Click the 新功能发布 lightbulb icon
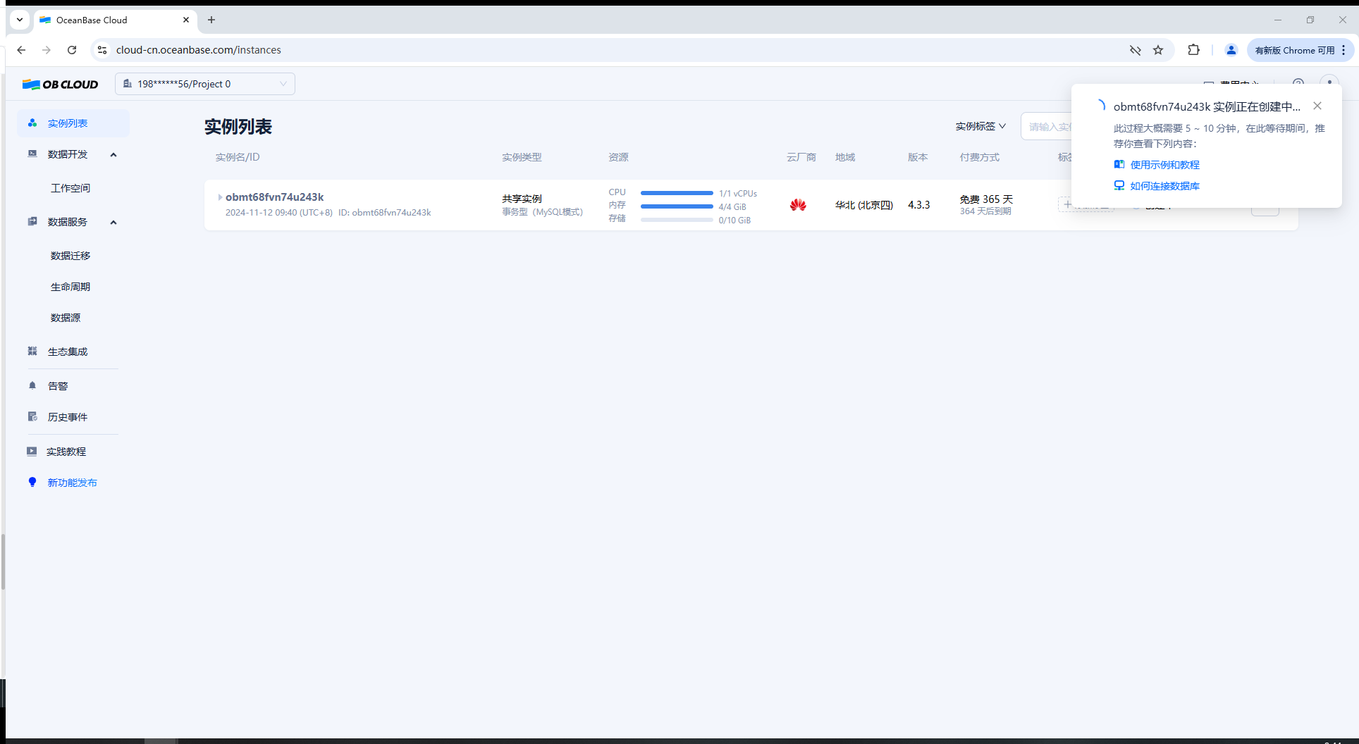 point(32,482)
